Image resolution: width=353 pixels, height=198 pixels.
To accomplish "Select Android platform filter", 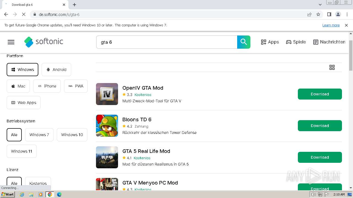I will pyautogui.click(x=56, y=70).
